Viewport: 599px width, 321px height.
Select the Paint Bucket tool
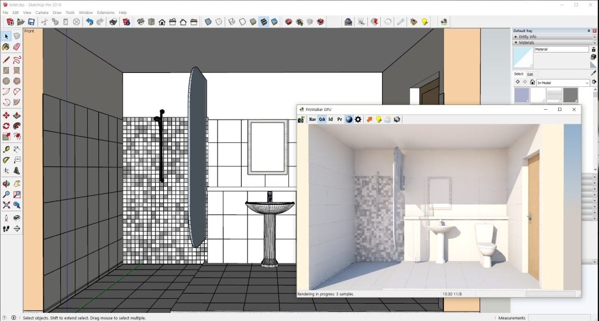tap(6, 47)
